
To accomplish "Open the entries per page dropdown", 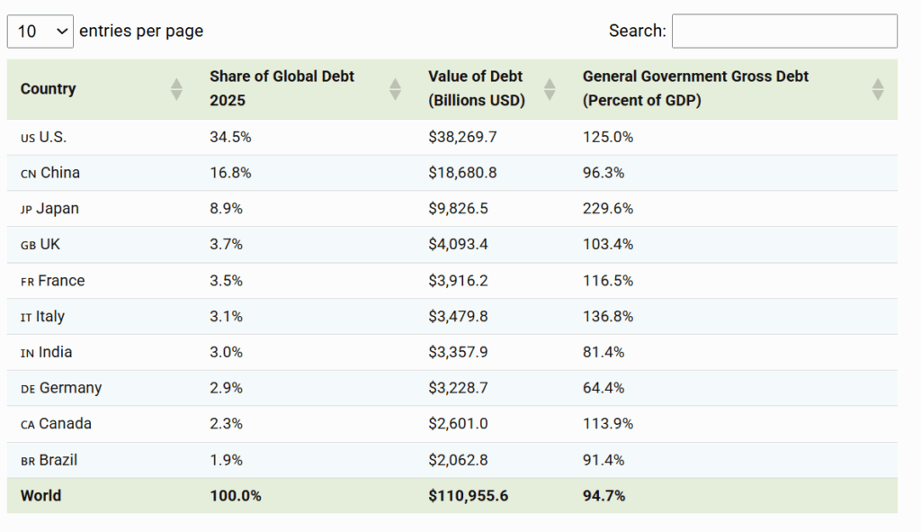I will coord(40,31).
